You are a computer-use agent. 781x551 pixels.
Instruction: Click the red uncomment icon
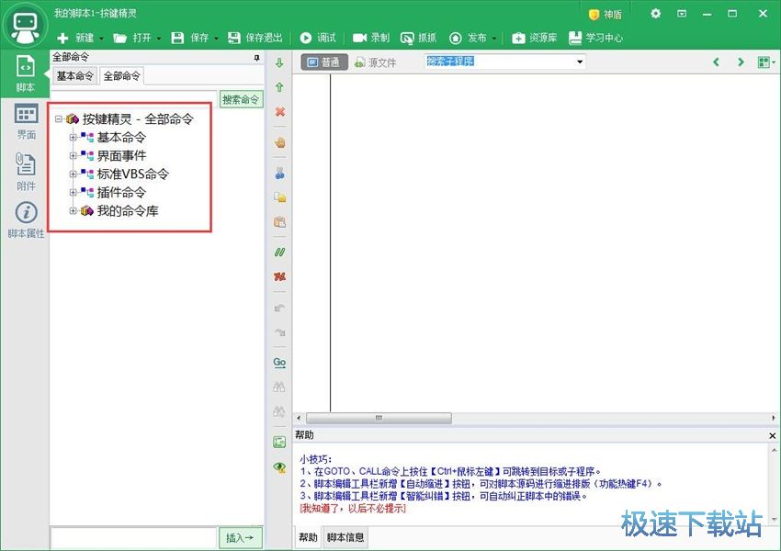tap(280, 276)
